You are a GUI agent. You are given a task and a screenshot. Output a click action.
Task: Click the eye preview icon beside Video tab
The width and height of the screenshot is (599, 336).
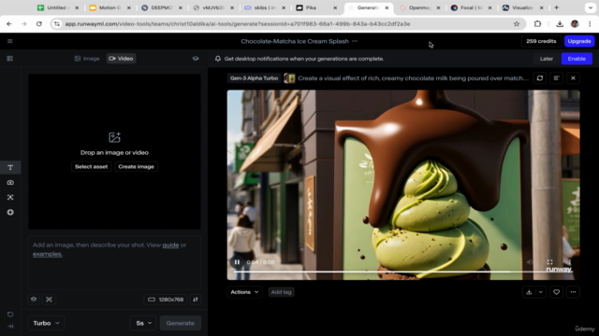[196, 58]
